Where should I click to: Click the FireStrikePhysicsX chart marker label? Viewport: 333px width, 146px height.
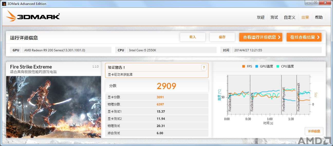(284, 99)
